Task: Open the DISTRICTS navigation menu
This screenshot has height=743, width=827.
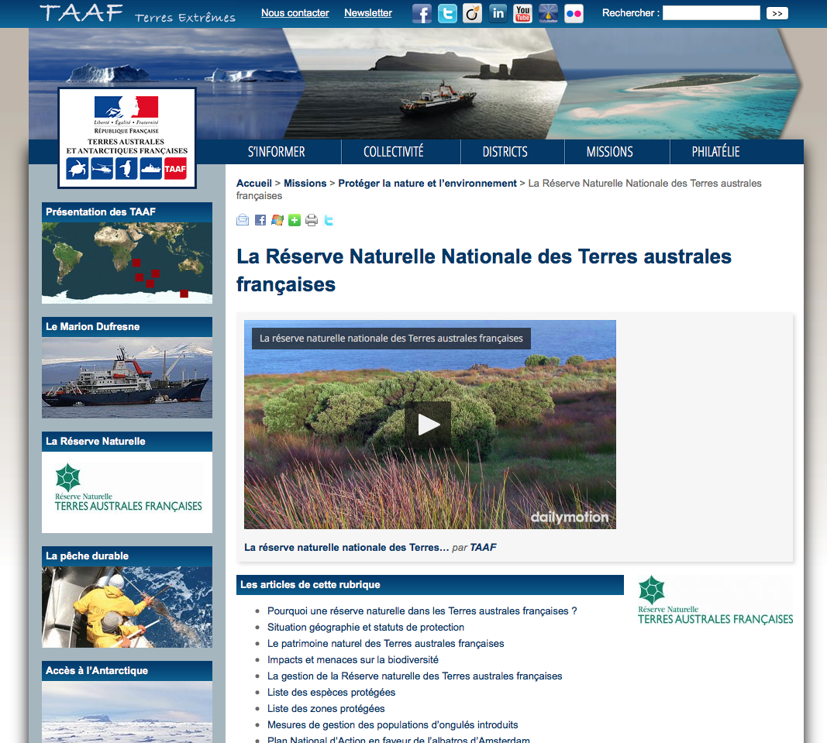Action: click(x=505, y=152)
